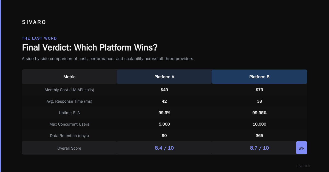Click the 99.95% uptime value

[259, 112]
